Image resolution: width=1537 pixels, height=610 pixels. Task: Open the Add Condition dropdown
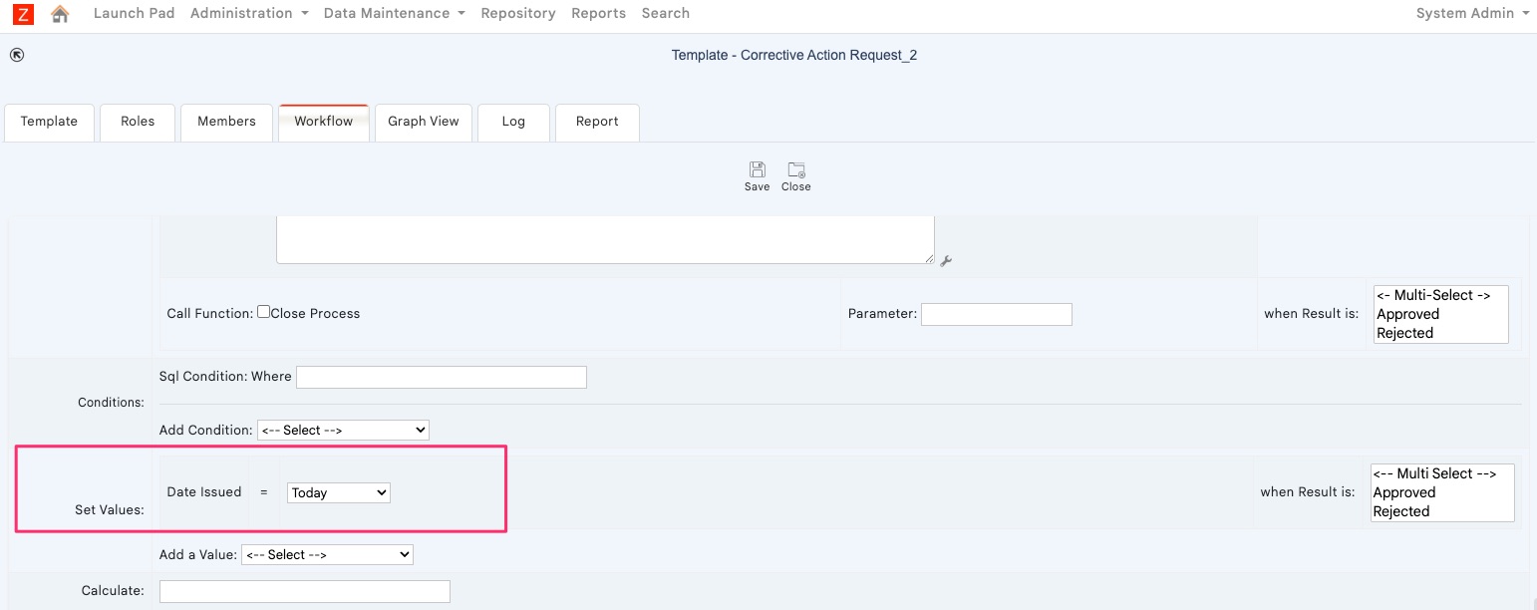(343, 431)
